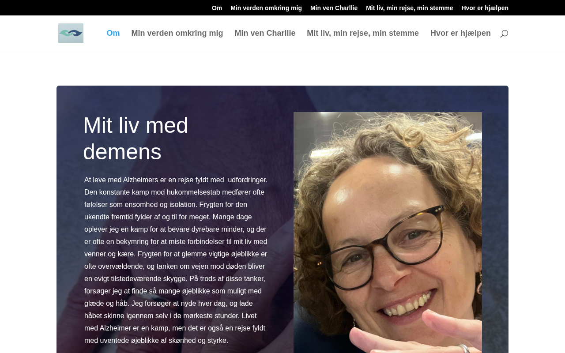
Task: Click the 'Mit liv med demens' heading
Action: point(136,139)
